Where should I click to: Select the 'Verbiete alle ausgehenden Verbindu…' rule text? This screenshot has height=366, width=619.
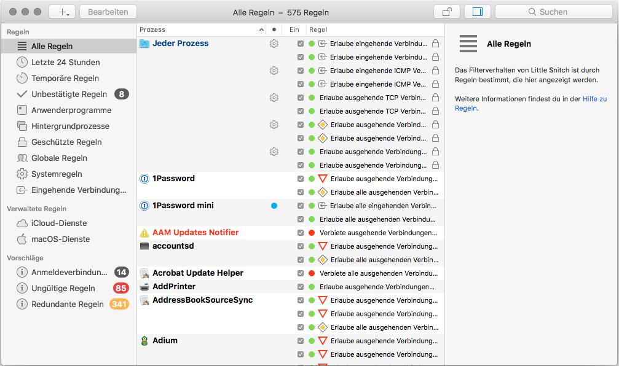[379, 273]
